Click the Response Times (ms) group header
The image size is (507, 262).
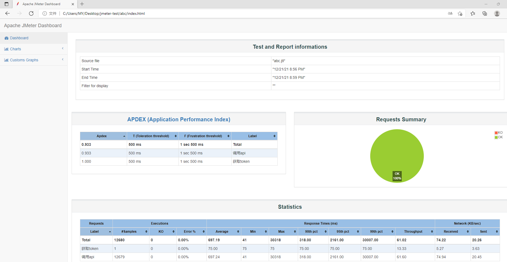321,224
